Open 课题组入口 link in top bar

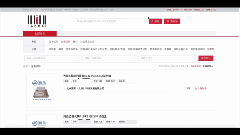199,10
